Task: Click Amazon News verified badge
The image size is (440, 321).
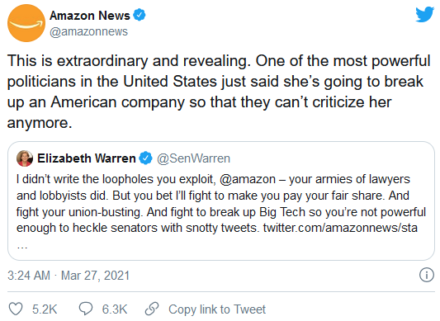Action: tap(140, 15)
